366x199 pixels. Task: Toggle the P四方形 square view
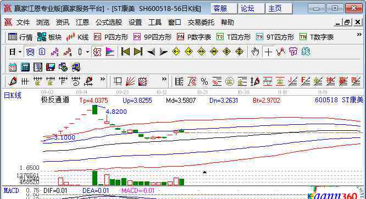[x=111, y=37]
